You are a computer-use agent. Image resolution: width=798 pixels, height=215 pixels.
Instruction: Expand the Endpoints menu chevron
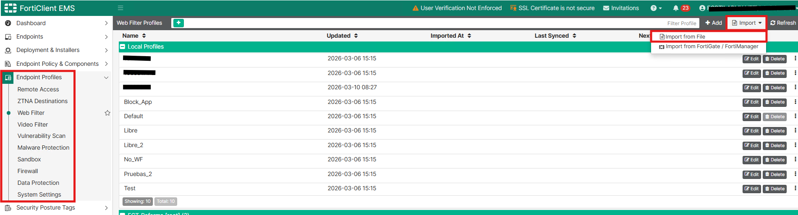[106, 37]
